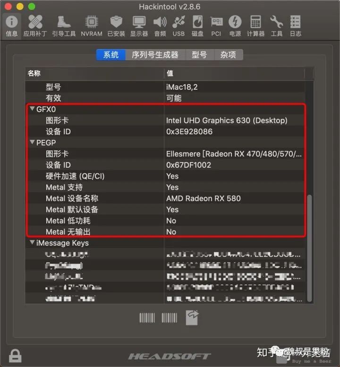
Task: Select the 0x3E928086 device ID
Action: [x=189, y=131]
